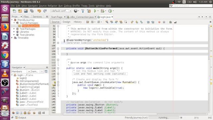The width and height of the screenshot is (213, 120).
Task: Click the Find Selection magnifier icon in editor toolbar
Action: (x=107, y=22)
